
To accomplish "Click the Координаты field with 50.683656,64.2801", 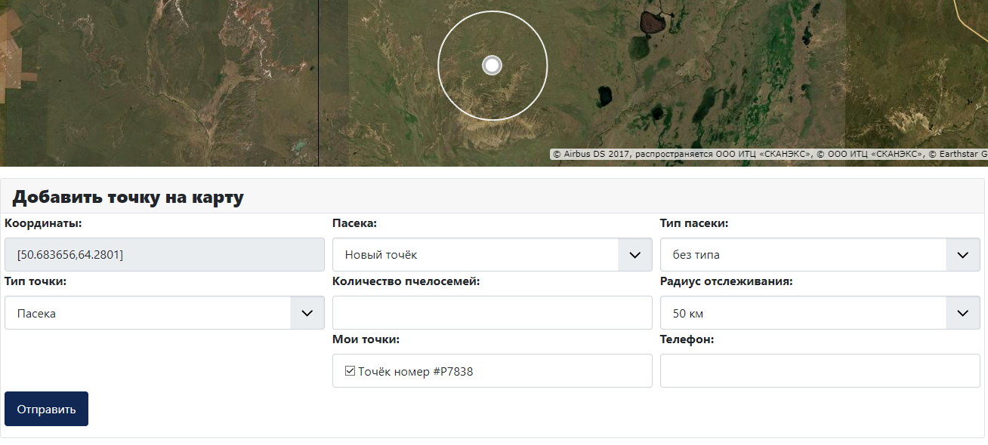I will [164, 255].
